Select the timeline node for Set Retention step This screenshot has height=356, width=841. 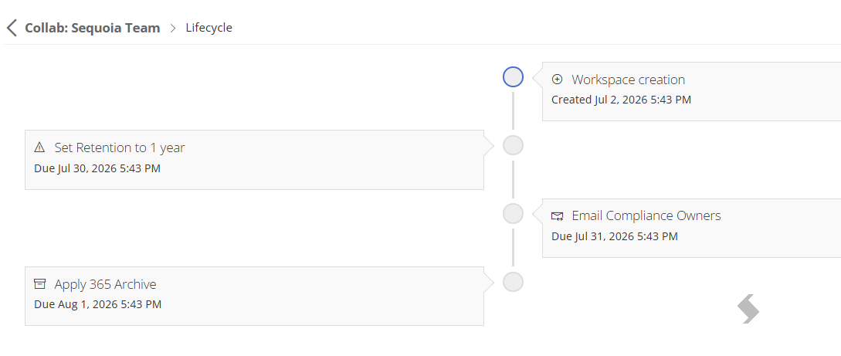pos(513,145)
